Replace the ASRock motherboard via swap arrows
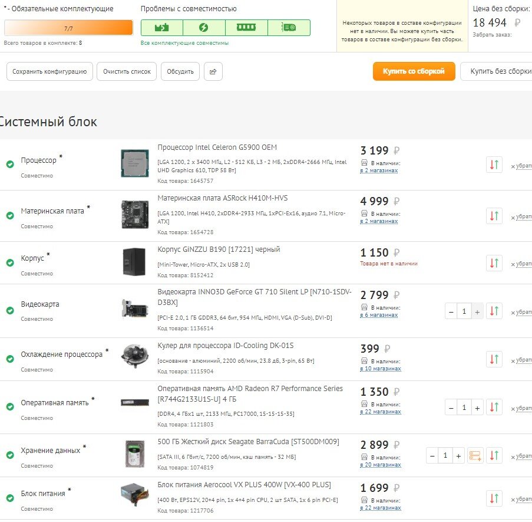The image size is (532, 522). point(494,216)
